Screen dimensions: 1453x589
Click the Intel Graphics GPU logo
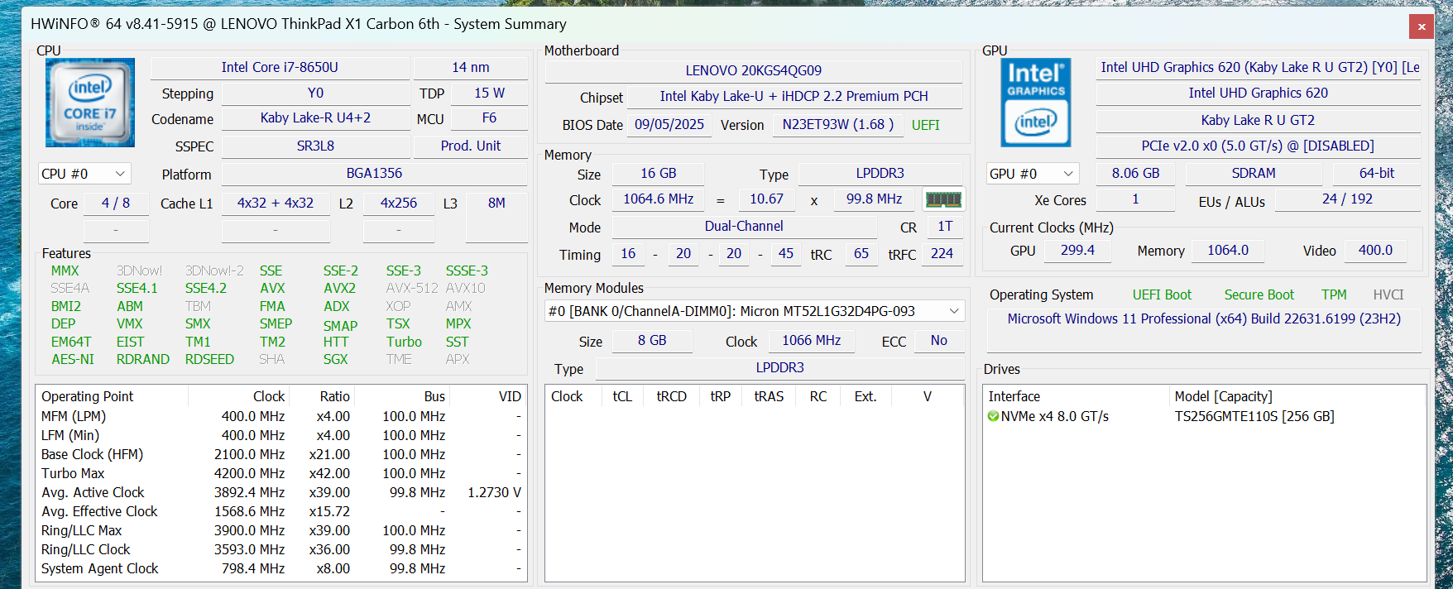pyautogui.click(x=1036, y=103)
